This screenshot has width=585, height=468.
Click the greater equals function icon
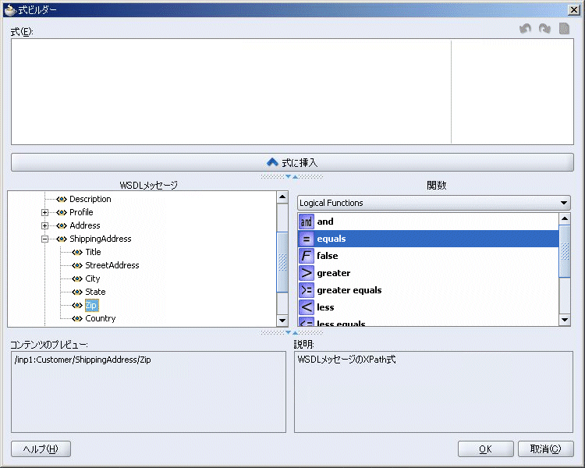point(307,290)
